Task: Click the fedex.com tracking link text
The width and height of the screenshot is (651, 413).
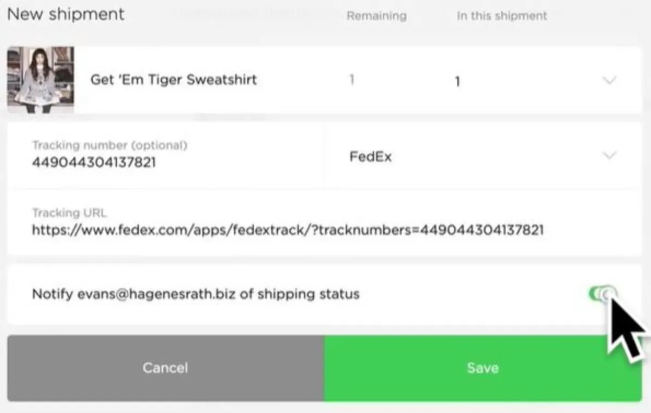Action: click(288, 230)
